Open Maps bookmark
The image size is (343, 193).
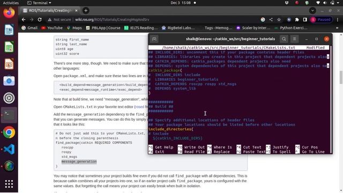click(74, 28)
